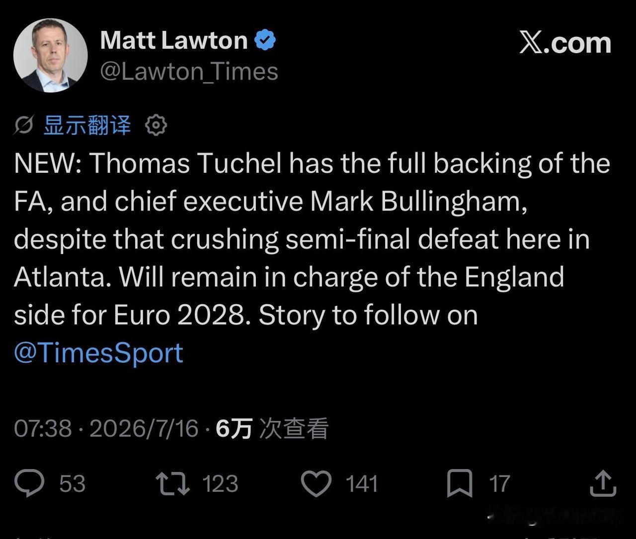Open translation settings gear icon

(156, 126)
